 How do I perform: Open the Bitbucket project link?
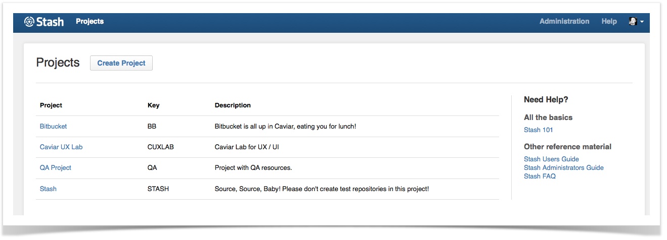click(x=53, y=127)
